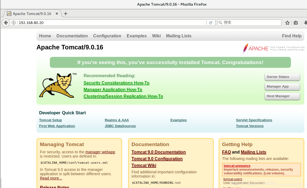Click $CATALINA_HOME/conf/tomcat-users.xml path text
This screenshot has height=188, width=307.
pyautogui.click(x=74, y=163)
